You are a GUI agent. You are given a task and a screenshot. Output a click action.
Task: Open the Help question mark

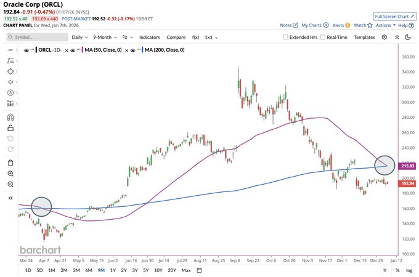coord(406,25)
